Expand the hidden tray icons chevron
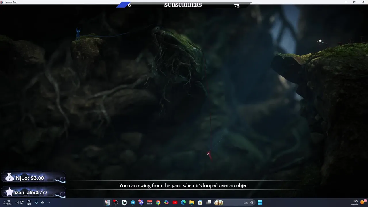The height and width of the screenshot is (207, 368). [x=49, y=202]
